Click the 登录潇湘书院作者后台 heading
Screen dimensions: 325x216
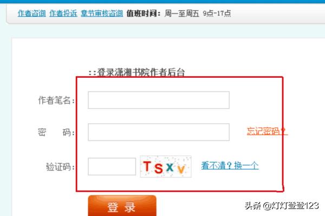(x=137, y=72)
